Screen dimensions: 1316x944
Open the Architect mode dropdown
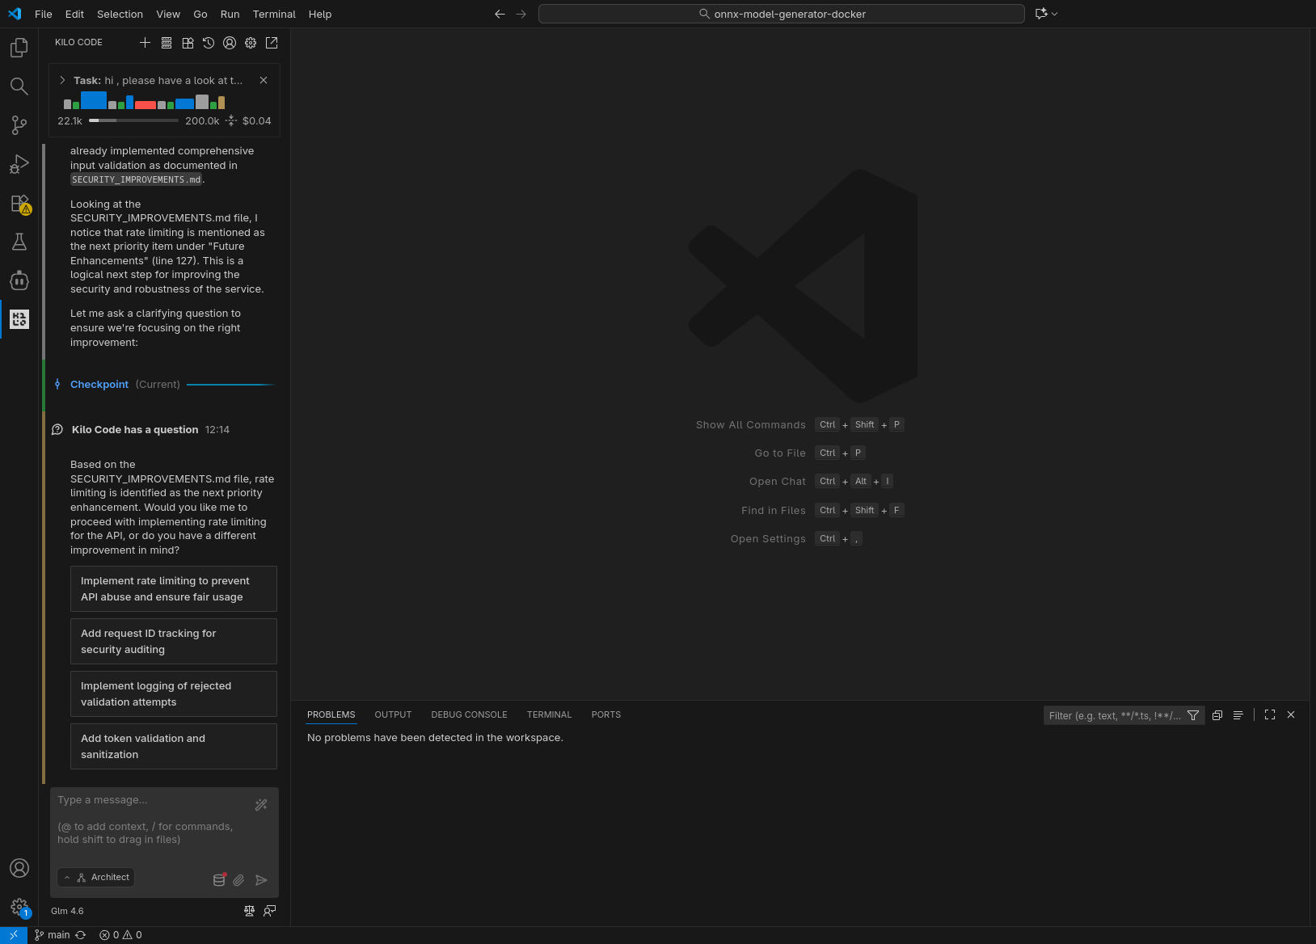pyautogui.click(x=96, y=878)
